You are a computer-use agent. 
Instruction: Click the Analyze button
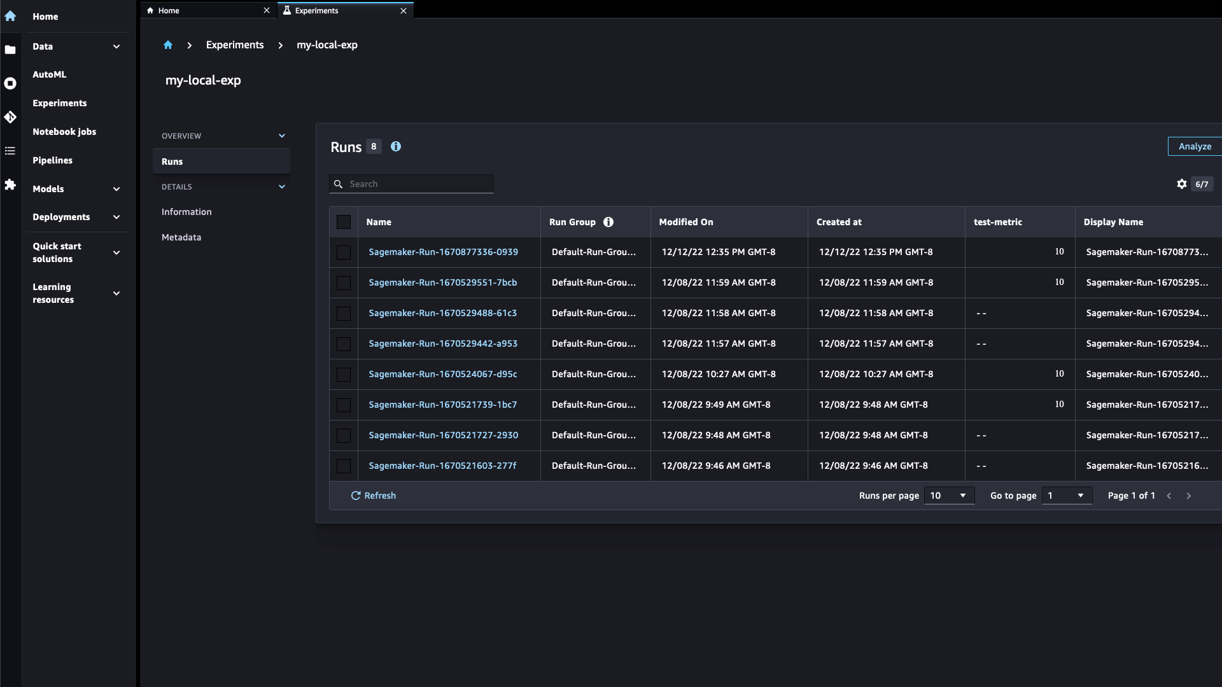coord(1194,146)
